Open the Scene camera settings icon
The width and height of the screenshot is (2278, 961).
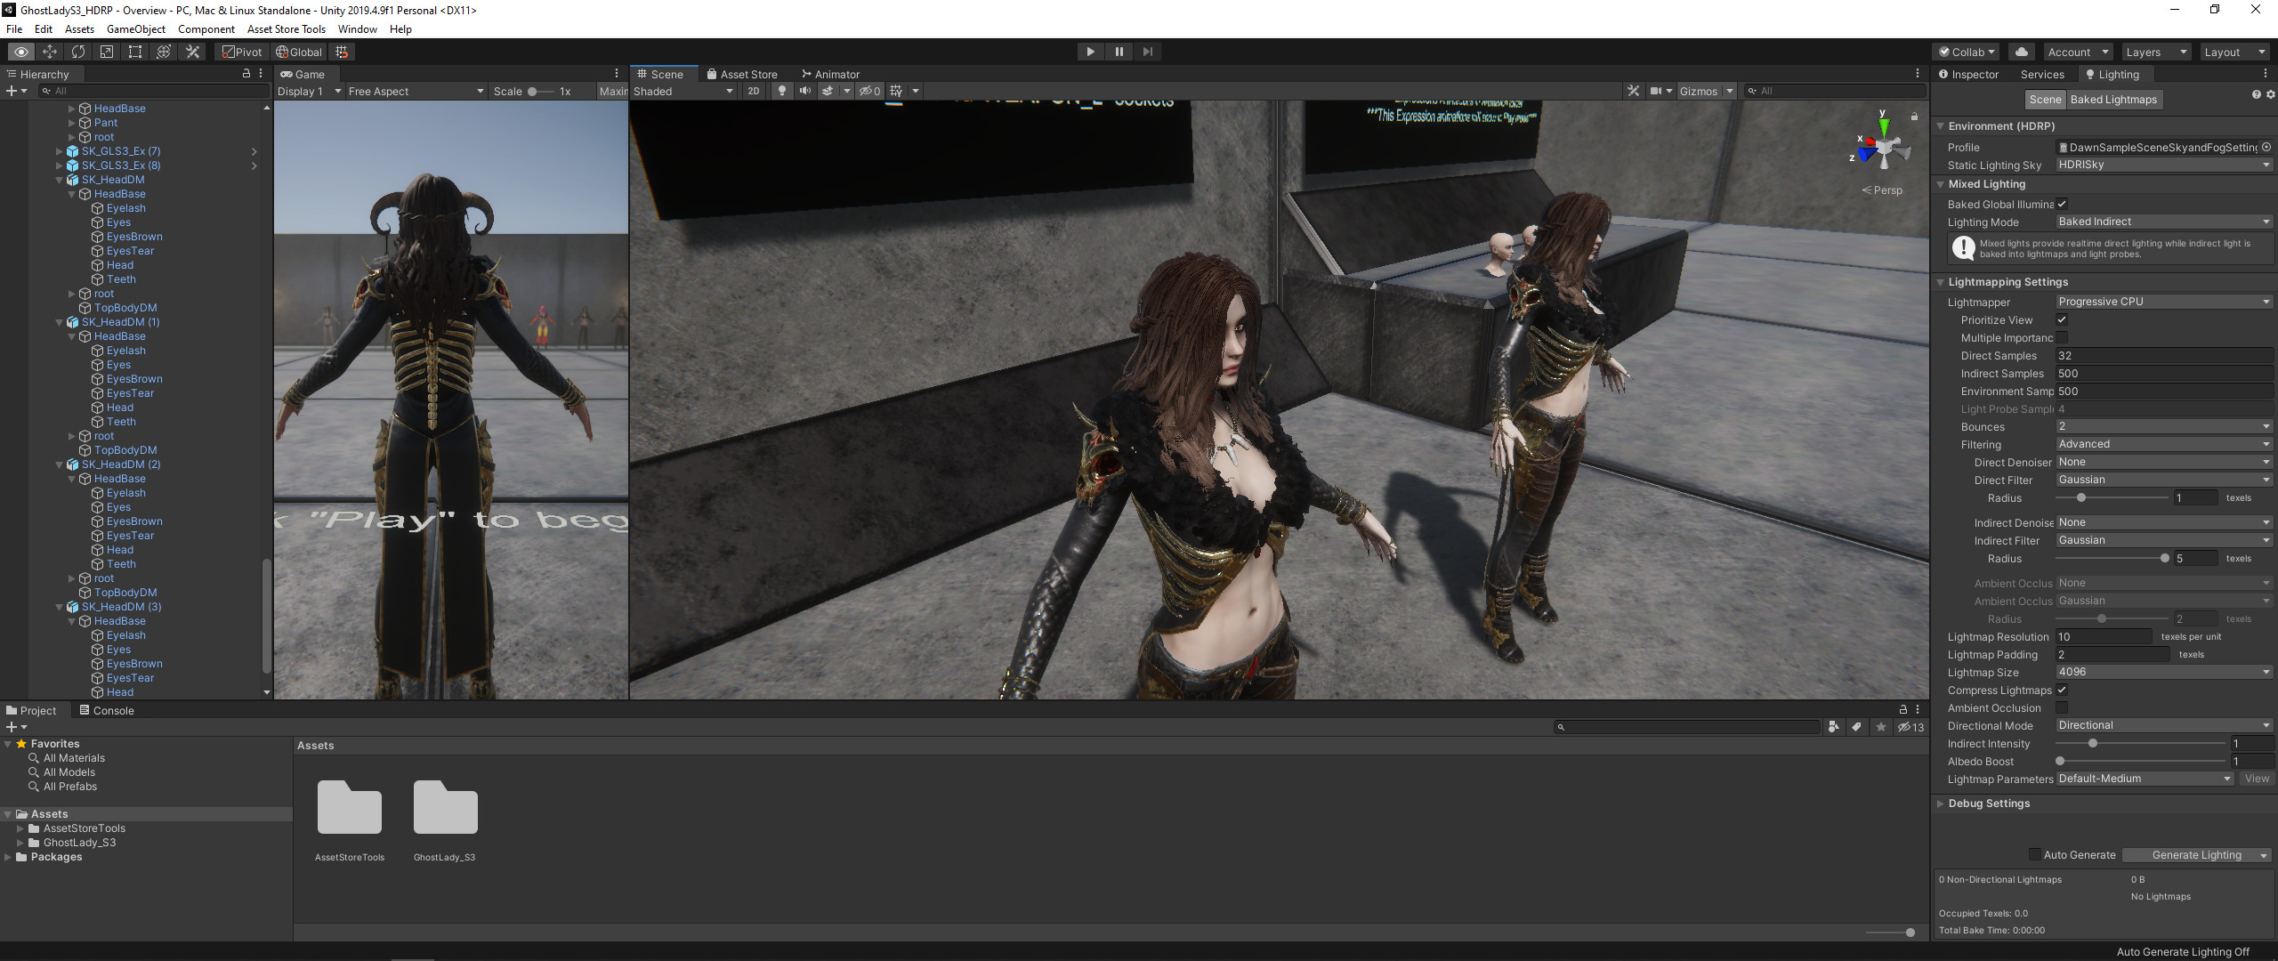(x=1656, y=91)
